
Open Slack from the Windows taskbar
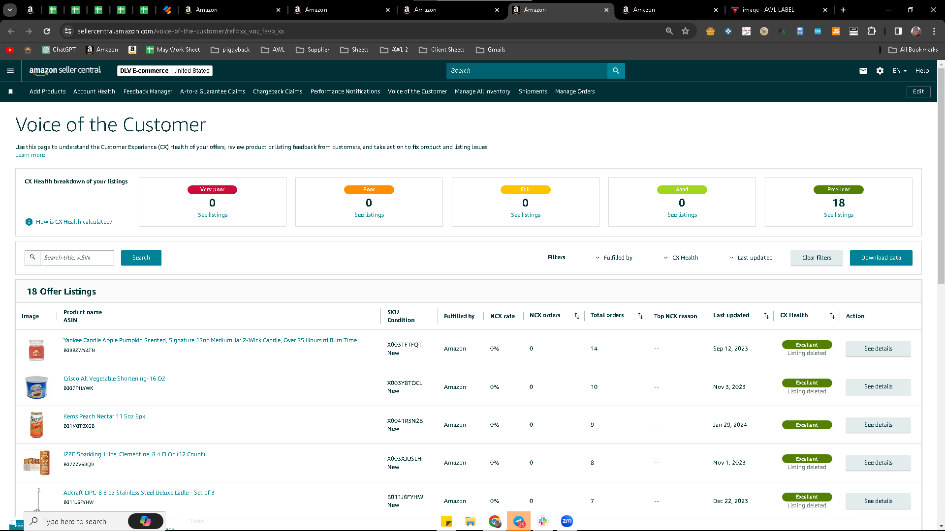click(x=543, y=521)
